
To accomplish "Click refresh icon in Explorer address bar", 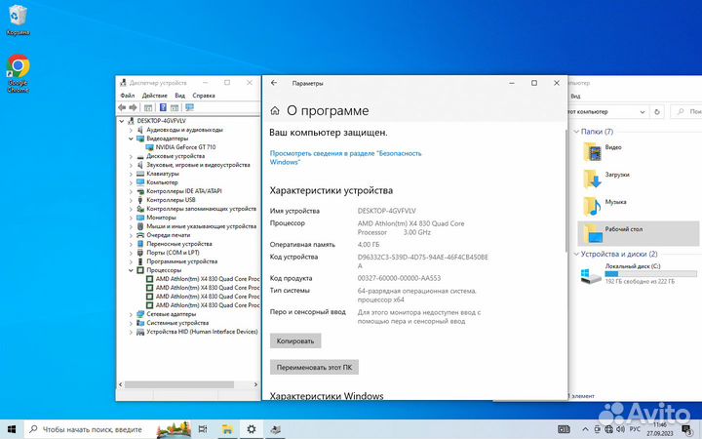I will coord(657,111).
